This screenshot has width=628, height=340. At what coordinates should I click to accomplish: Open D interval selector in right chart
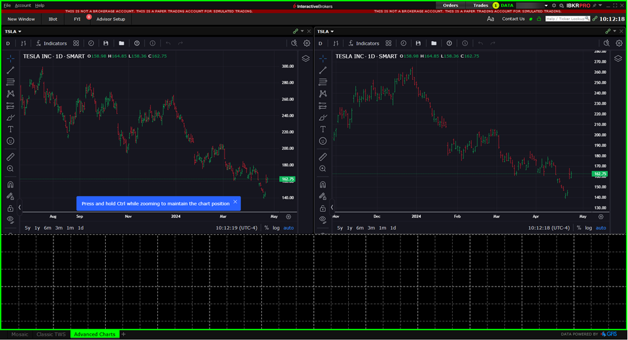coord(320,44)
